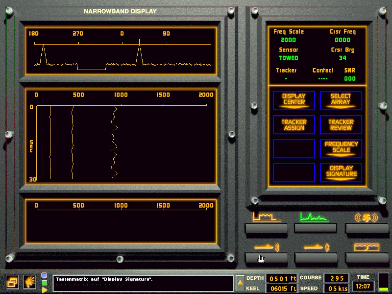This screenshot has width=392, height=294.
Task: Toggle the round blue indicator light
Action: (44, 275)
